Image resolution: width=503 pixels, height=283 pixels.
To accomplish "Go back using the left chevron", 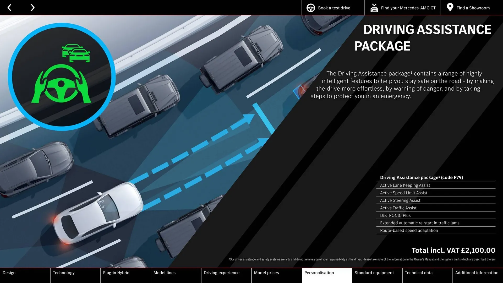I will [9, 8].
